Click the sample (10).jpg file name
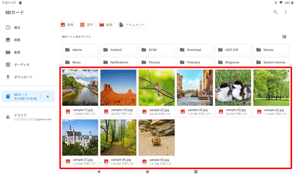The image size is (295, 177). (122, 110)
